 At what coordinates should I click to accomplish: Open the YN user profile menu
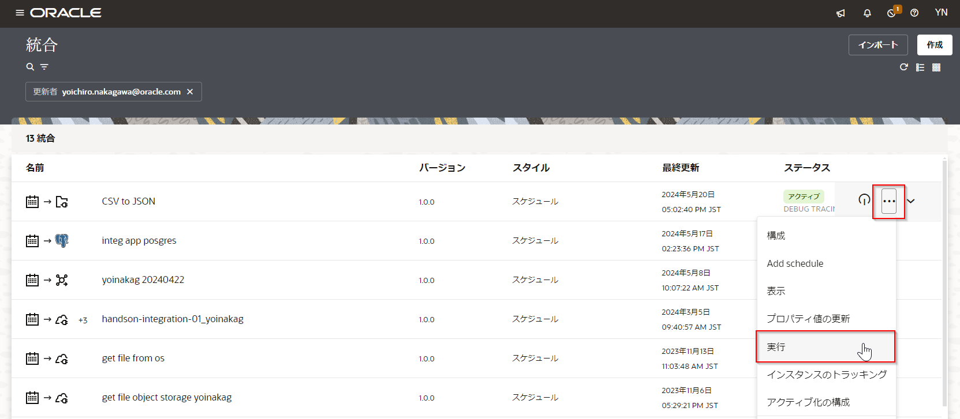point(941,13)
